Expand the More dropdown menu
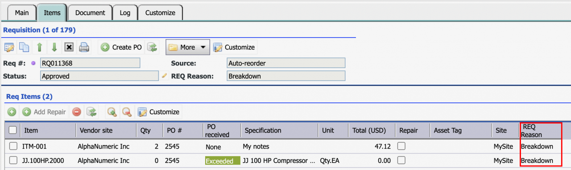 tap(188, 47)
